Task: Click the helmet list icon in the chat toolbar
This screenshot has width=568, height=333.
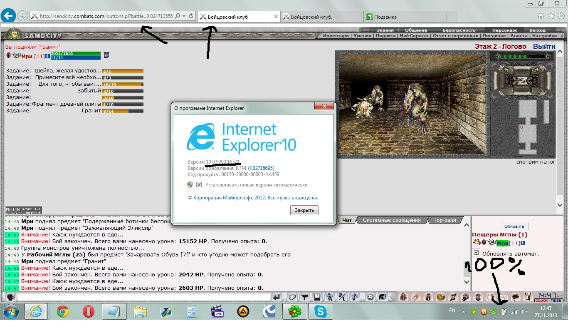Action: point(382,297)
